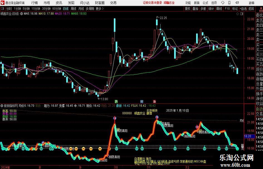
Task: Click the 支撑: 16.45 support value
Action: pos(66,106)
